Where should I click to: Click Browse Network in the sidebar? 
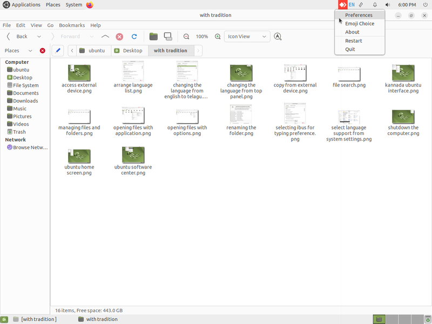pyautogui.click(x=28, y=147)
